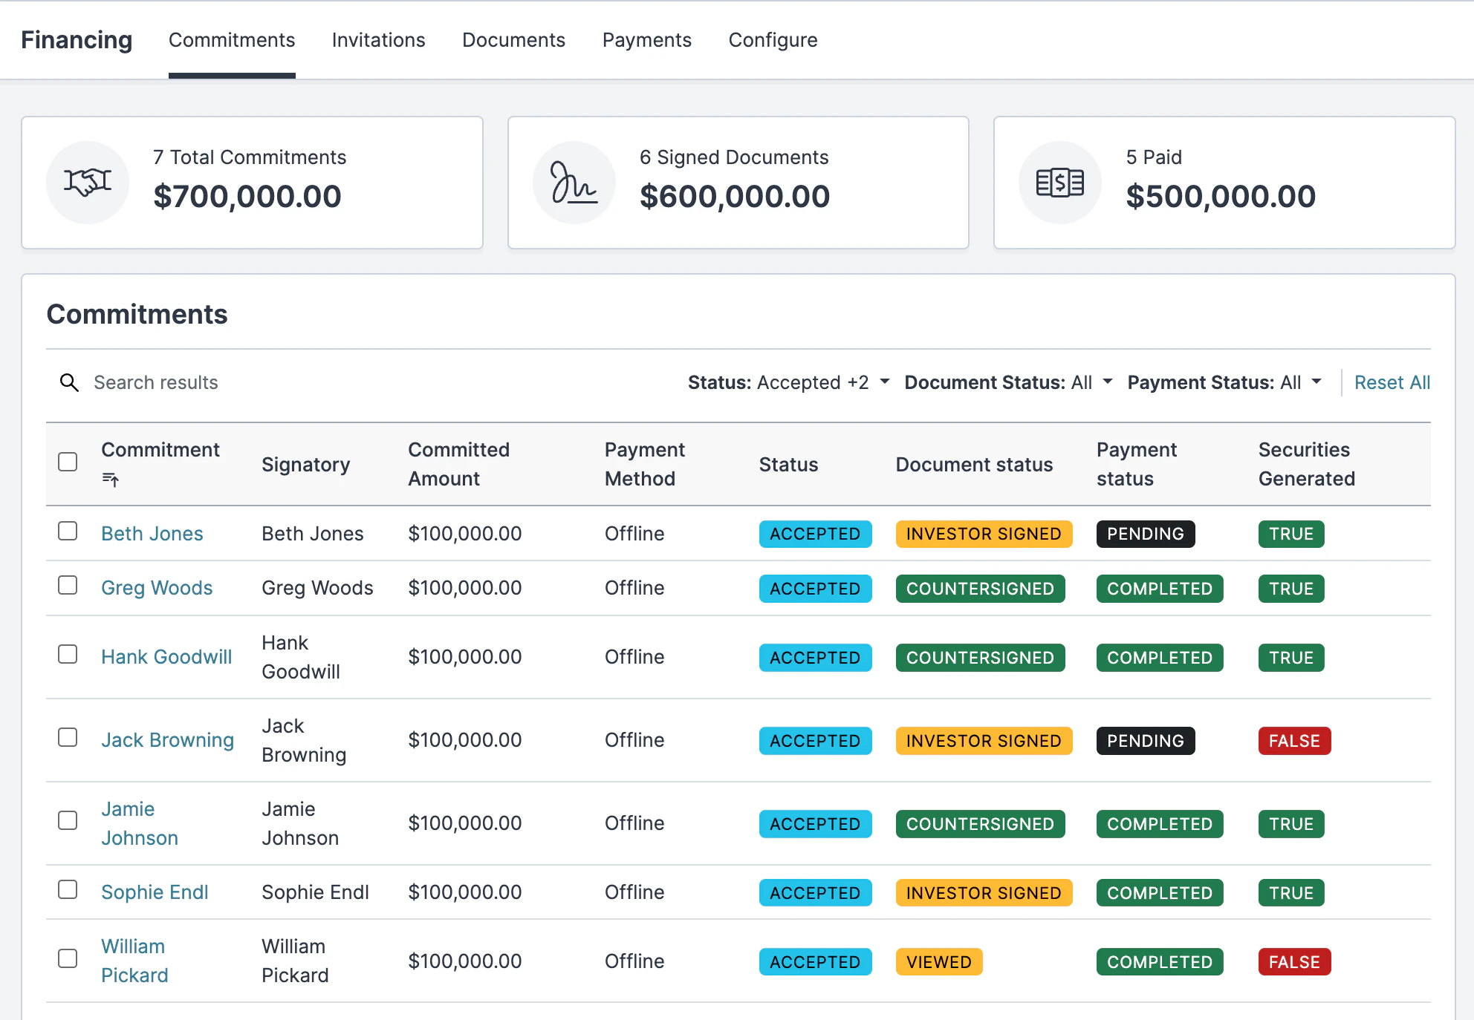This screenshot has width=1474, height=1020.
Task: Click the Reset All filters link
Action: (1392, 382)
